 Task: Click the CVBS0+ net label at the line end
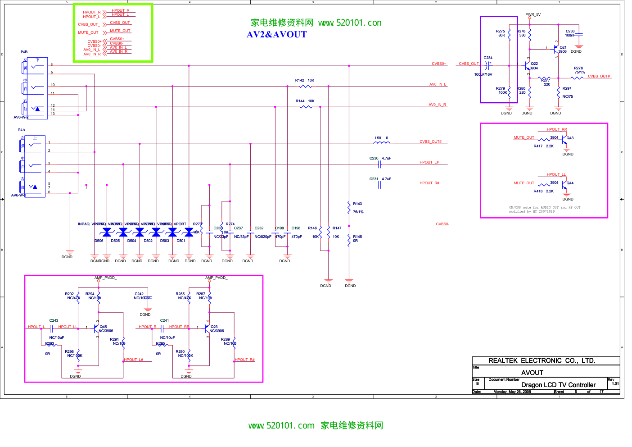[439, 64]
